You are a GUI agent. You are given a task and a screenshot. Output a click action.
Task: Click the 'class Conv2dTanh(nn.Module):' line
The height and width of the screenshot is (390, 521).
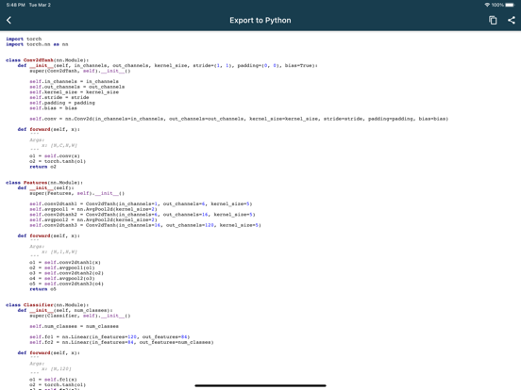pos(47,60)
